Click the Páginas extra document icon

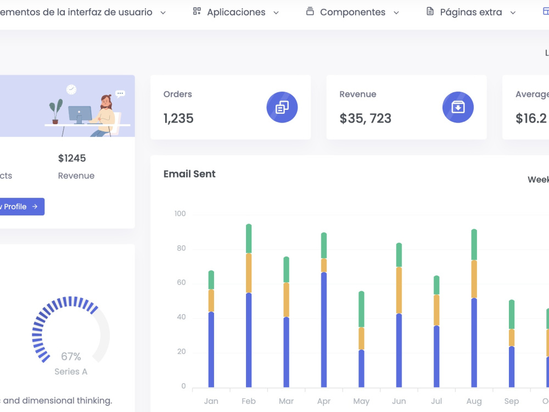430,11
